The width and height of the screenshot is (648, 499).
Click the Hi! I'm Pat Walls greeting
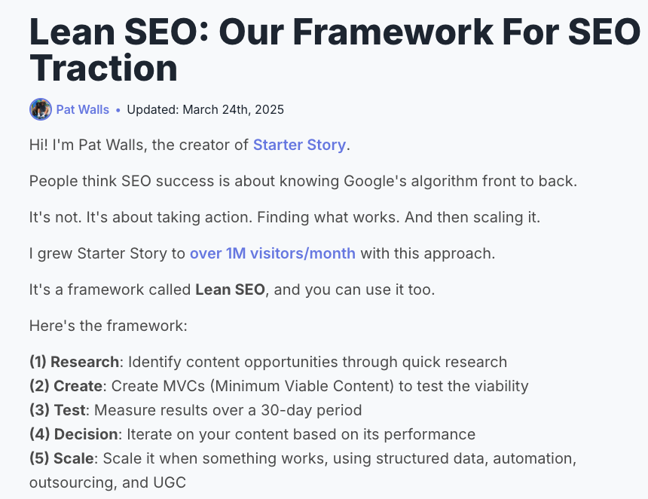click(x=190, y=145)
